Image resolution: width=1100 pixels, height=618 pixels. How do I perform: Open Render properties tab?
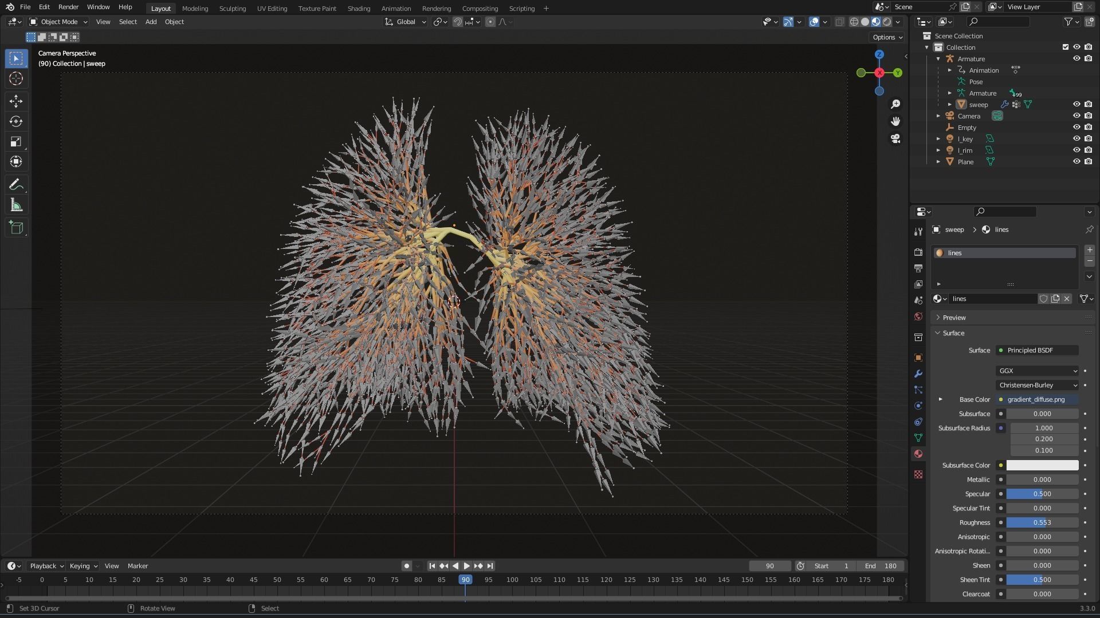(918, 252)
